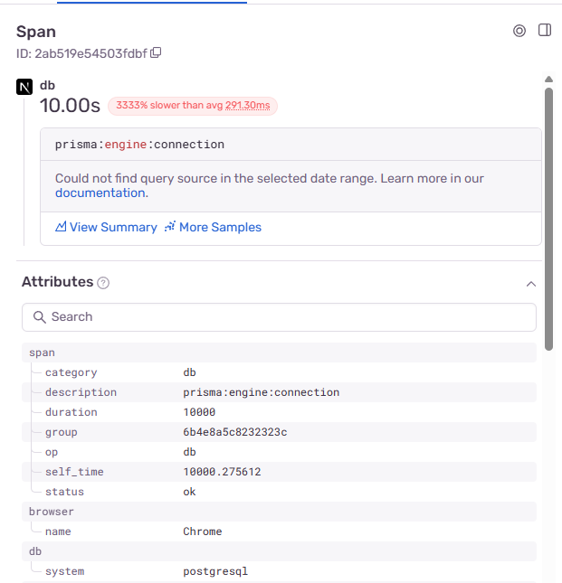Open More Samples link
This screenshot has width=562, height=583.
(x=220, y=228)
